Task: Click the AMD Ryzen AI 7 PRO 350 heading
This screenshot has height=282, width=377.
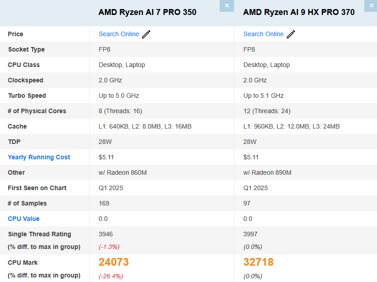Action: [x=147, y=12]
